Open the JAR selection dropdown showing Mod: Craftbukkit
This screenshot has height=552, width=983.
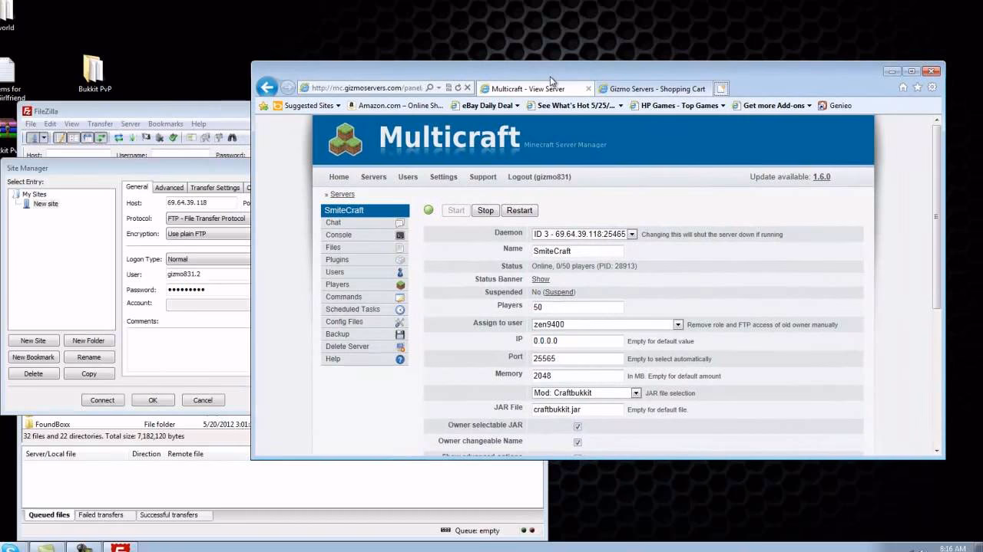point(635,393)
